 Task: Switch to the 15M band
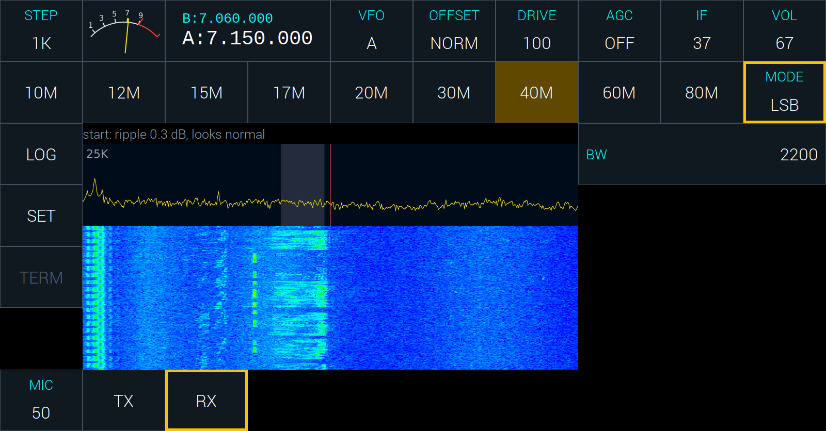pyautogui.click(x=206, y=92)
